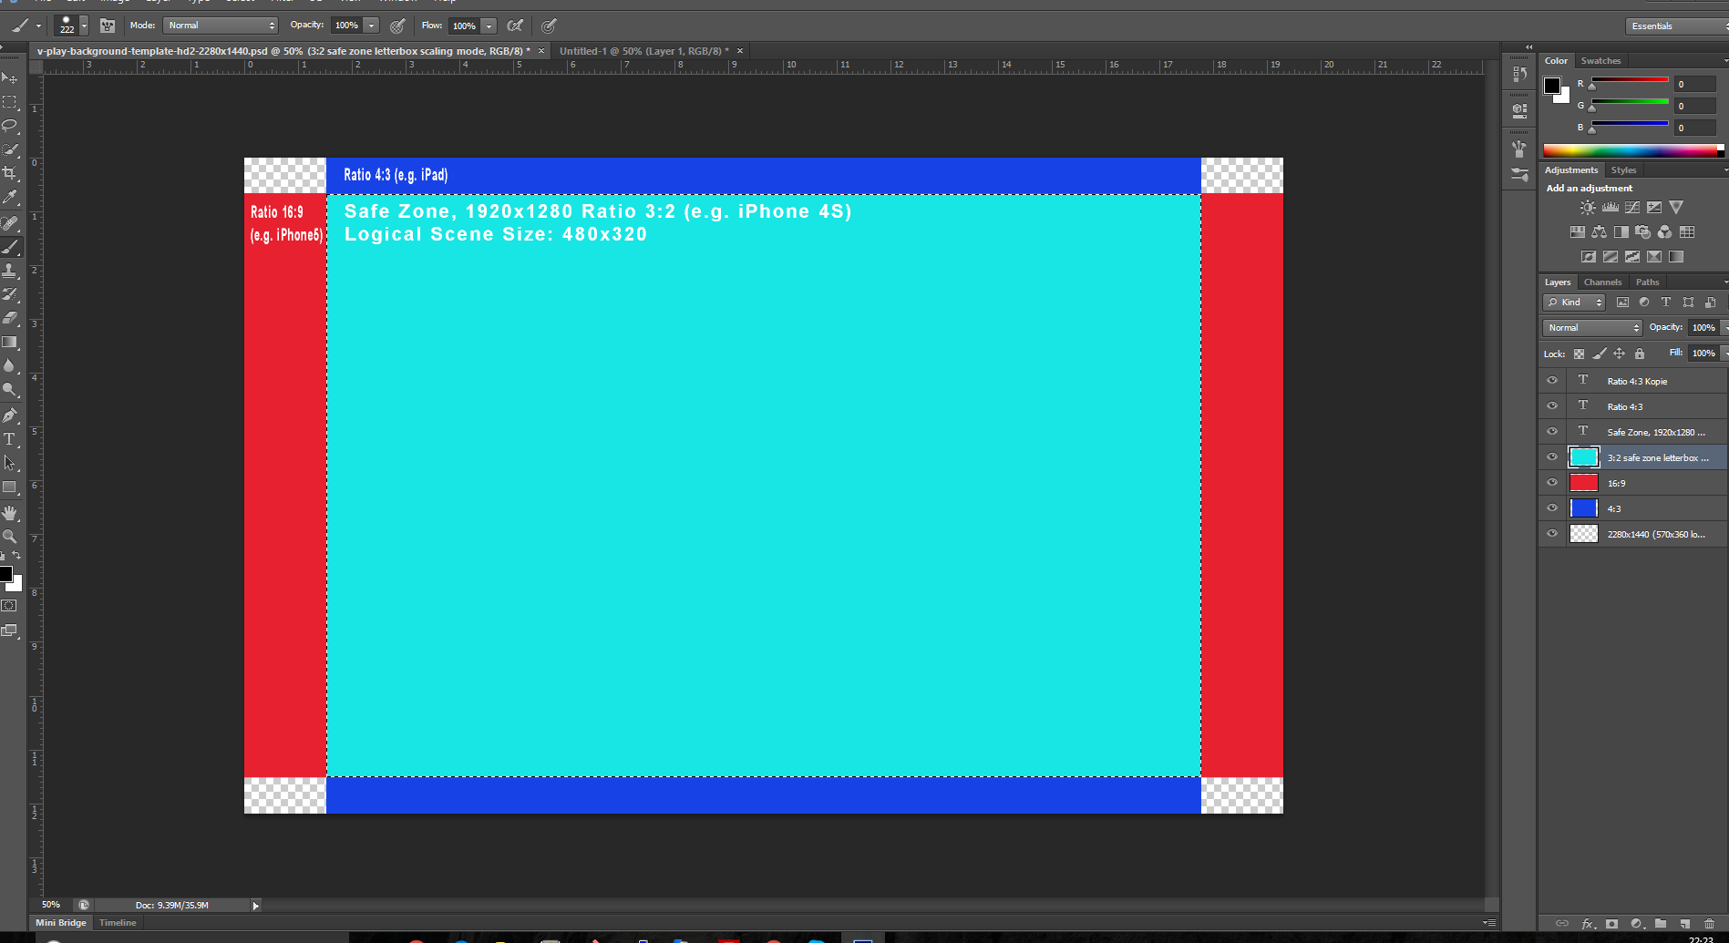
Task: Open the tool preset picker arrow
Action: [38, 26]
